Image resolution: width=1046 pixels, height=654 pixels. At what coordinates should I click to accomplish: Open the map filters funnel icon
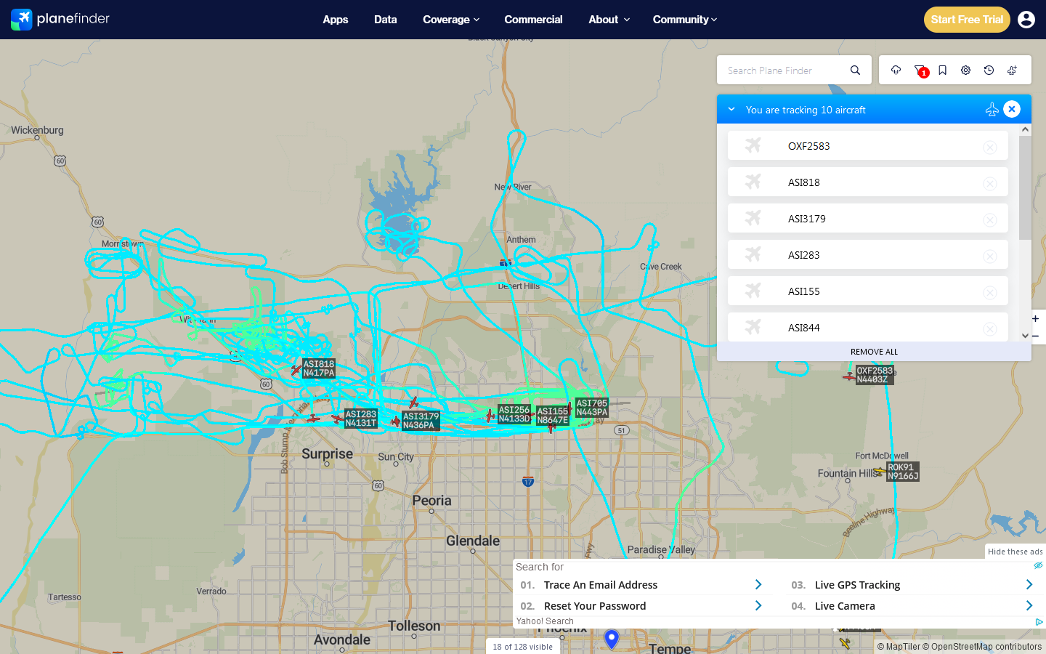point(920,70)
